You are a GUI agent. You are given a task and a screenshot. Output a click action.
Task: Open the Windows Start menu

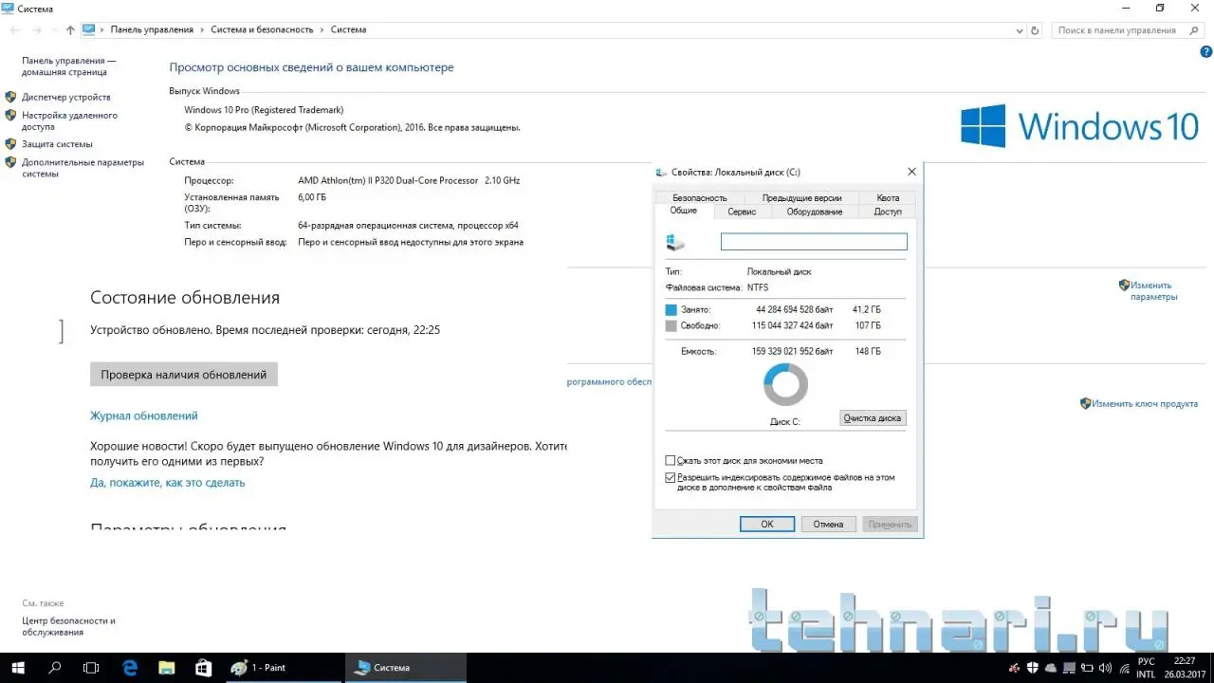coord(17,667)
